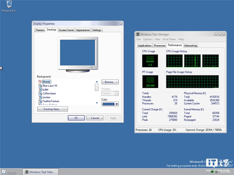Select the FeatherTexture wallpaper
This screenshot has width=234, height=175.
(x=51, y=101)
